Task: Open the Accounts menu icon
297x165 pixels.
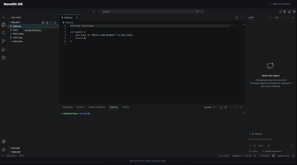Action: pos(4,141)
